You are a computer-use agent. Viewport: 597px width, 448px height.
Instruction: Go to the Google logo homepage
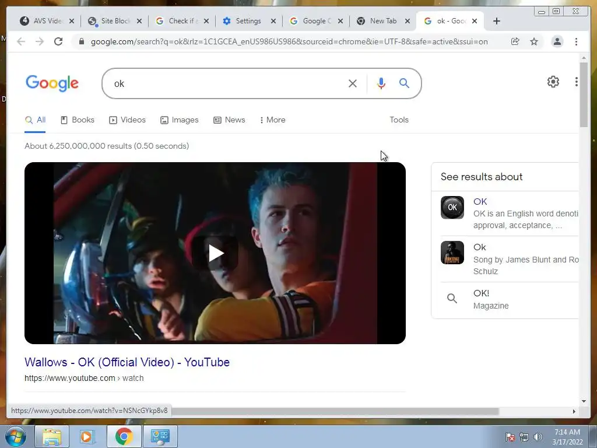[x=52, y=83]
